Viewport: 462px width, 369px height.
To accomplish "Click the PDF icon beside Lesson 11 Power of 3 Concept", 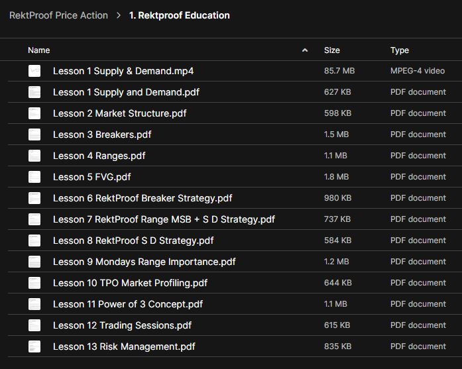I will [x=34, y=304].
